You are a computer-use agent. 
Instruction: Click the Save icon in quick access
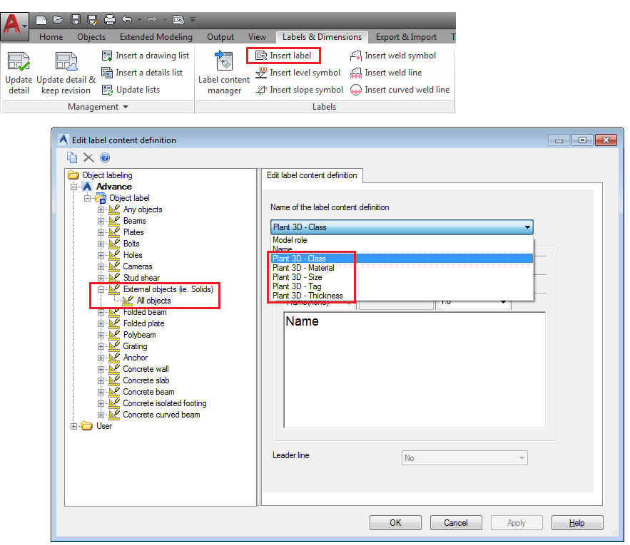(75, 20)
